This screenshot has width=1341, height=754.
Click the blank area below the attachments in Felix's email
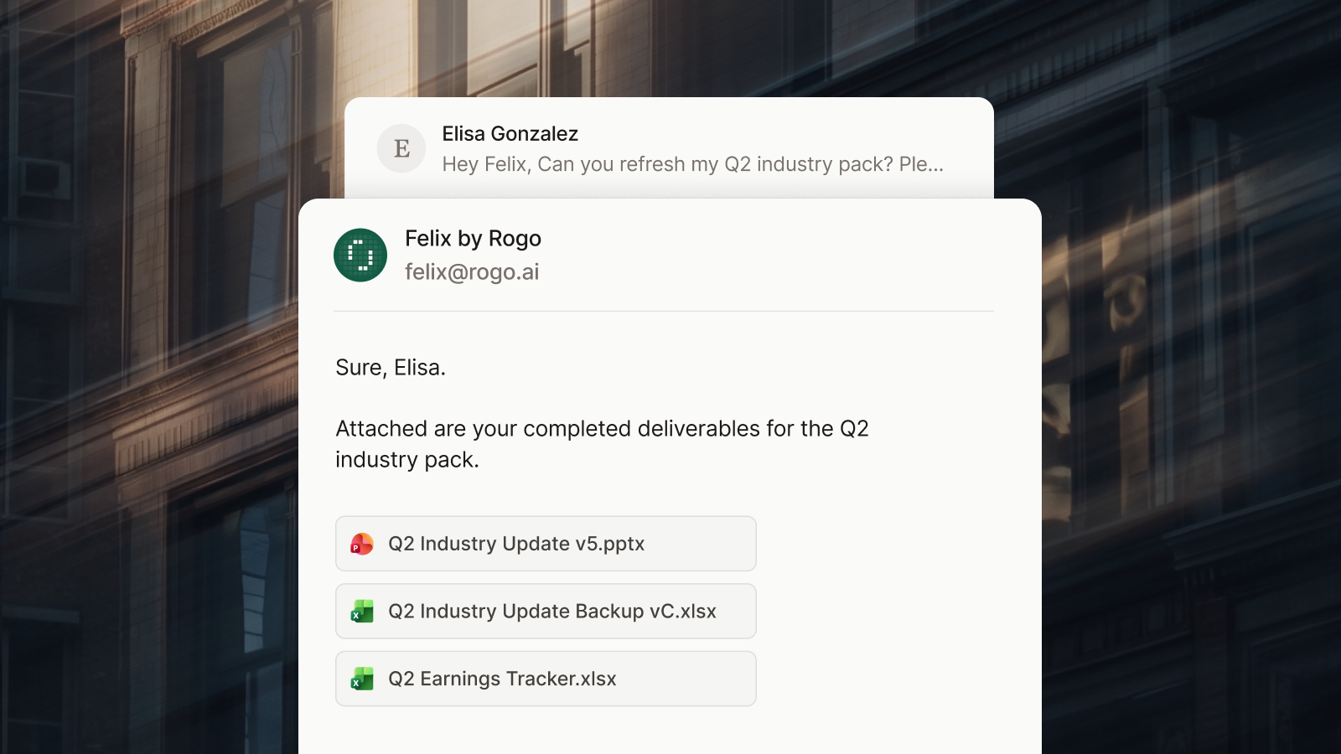pos(669,731)
